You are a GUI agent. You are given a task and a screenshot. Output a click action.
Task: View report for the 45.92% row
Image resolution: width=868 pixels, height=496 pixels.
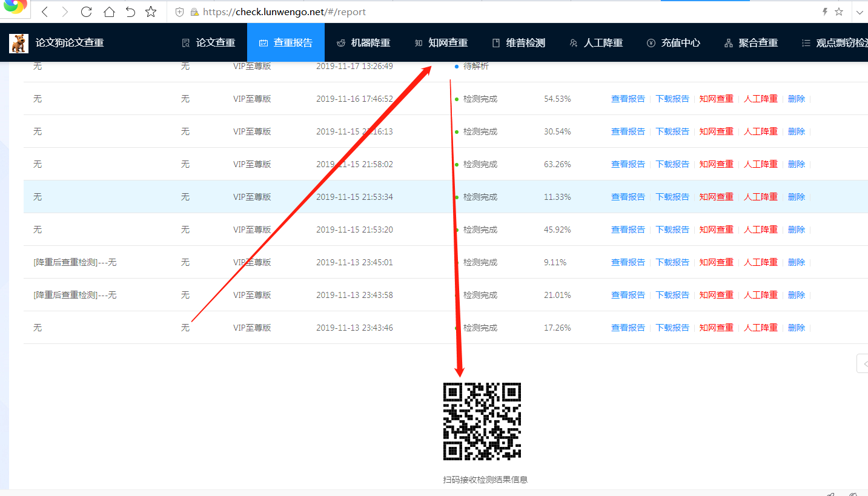(628, 230)
